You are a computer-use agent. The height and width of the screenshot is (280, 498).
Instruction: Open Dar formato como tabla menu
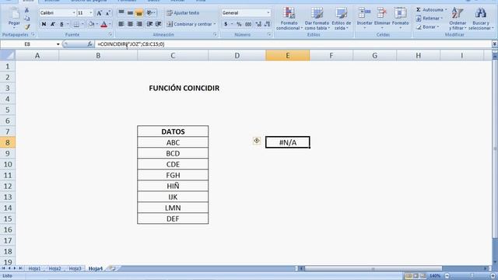[317, 19]
